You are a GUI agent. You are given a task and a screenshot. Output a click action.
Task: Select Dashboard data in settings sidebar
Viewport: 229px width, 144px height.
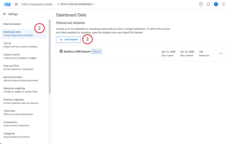[x=18, y=33]
